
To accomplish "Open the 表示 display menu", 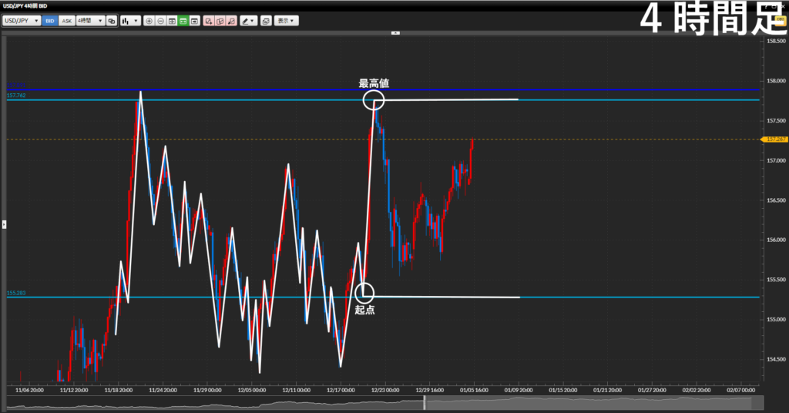I will coord(287,21).
